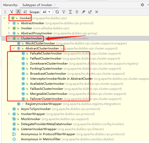The width and height of the screenshot is (149, 143).
Task: Click anonymous class icon beside MetricsFilter row
Action: [14, 139]
